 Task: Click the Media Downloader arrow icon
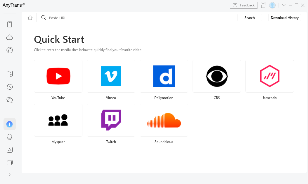click(x=10, y=124)
